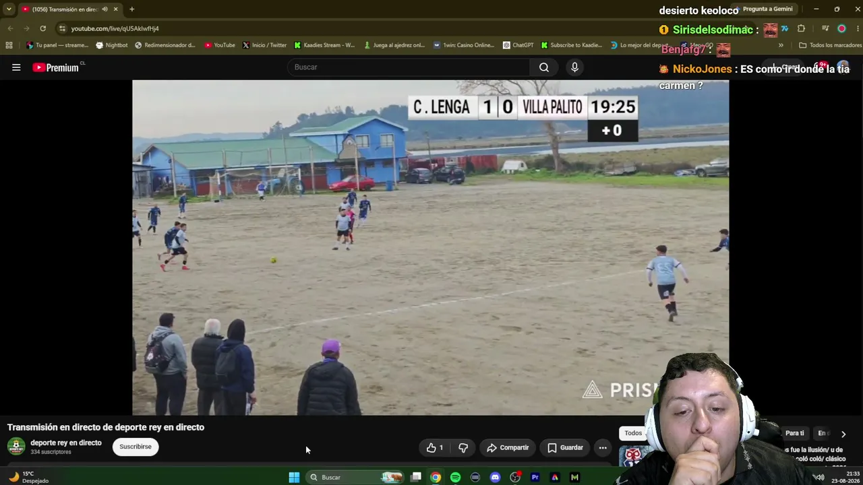Click the taskbar Buscar search box
Screen dimensions: 863x485
[355, 477]
